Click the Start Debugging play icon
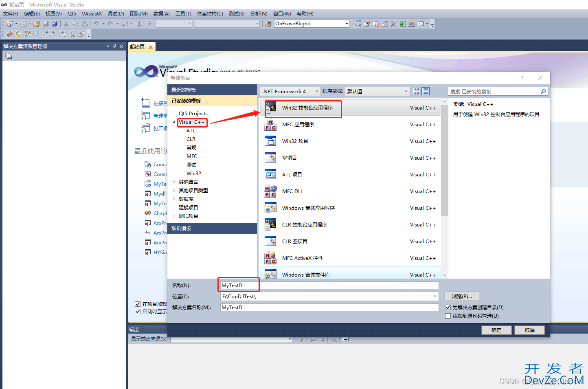Image resolution: width=588 pixels, height=389 pixels. click(149, 24)
